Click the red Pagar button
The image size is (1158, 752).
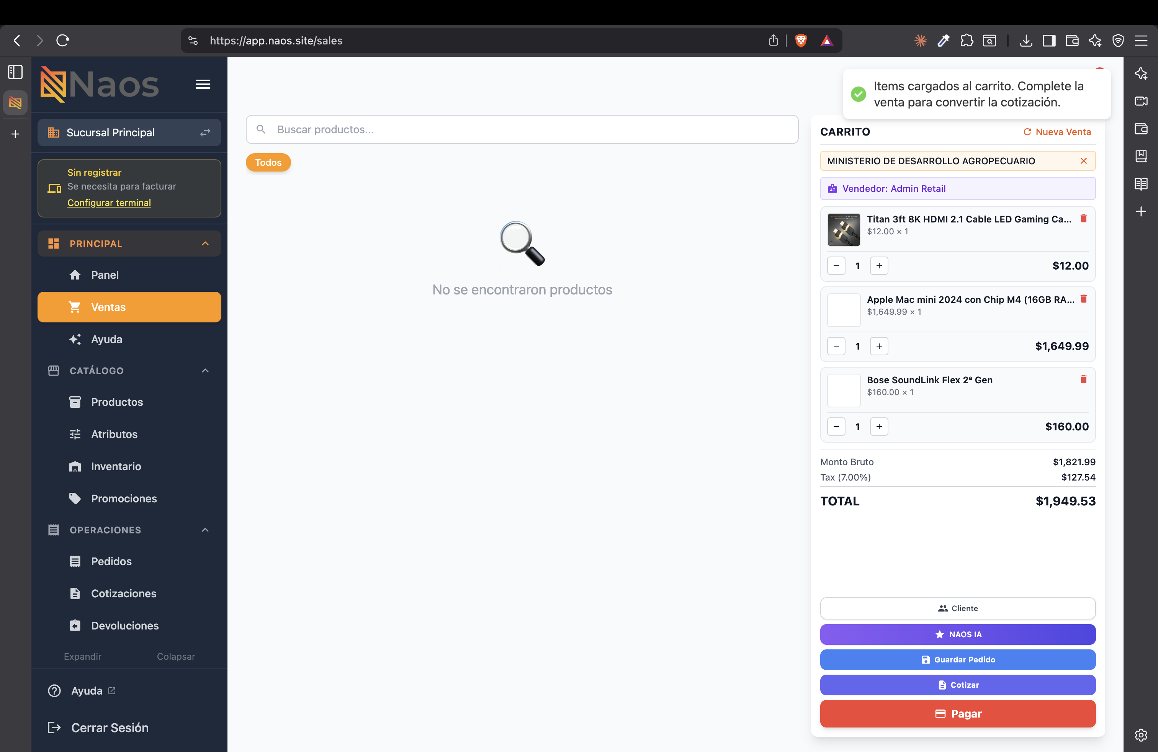coord(958,714)
